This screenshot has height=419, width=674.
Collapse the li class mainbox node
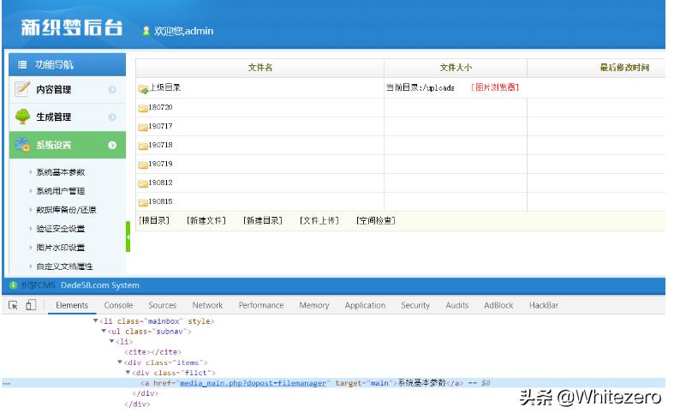(95, 321)
